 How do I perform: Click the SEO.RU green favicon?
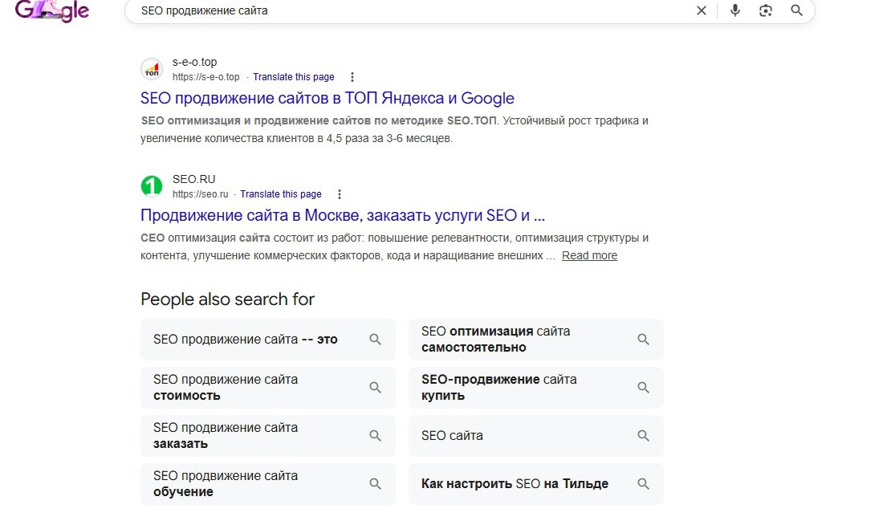[x=152, y=186]
